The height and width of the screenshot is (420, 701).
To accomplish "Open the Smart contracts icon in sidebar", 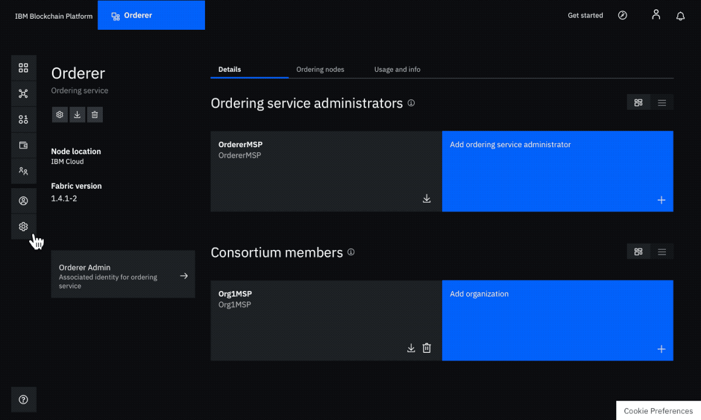I will click(x=23, y=119).
